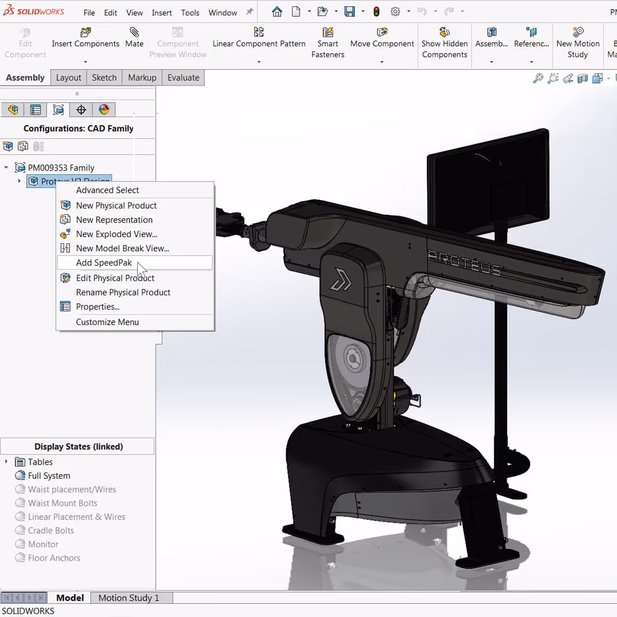The height and width of the screenshot is (617, 617).
Task: Expand the Tables node
Action: 6,462
